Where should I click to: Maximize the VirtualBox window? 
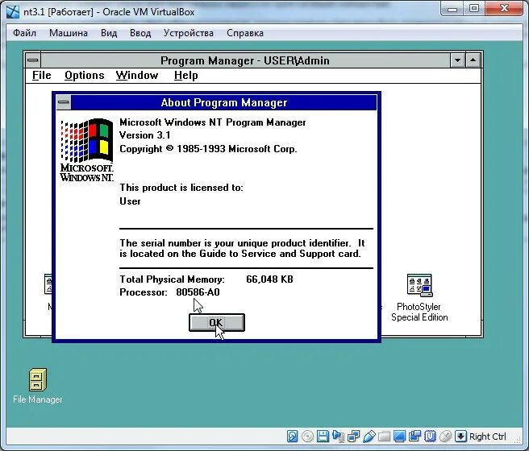coord(474,9)
